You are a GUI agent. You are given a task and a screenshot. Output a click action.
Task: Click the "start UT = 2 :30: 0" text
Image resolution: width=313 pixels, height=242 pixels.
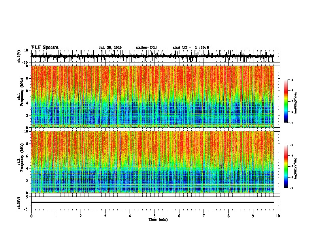pyautogui.click(x=191, y=47)
